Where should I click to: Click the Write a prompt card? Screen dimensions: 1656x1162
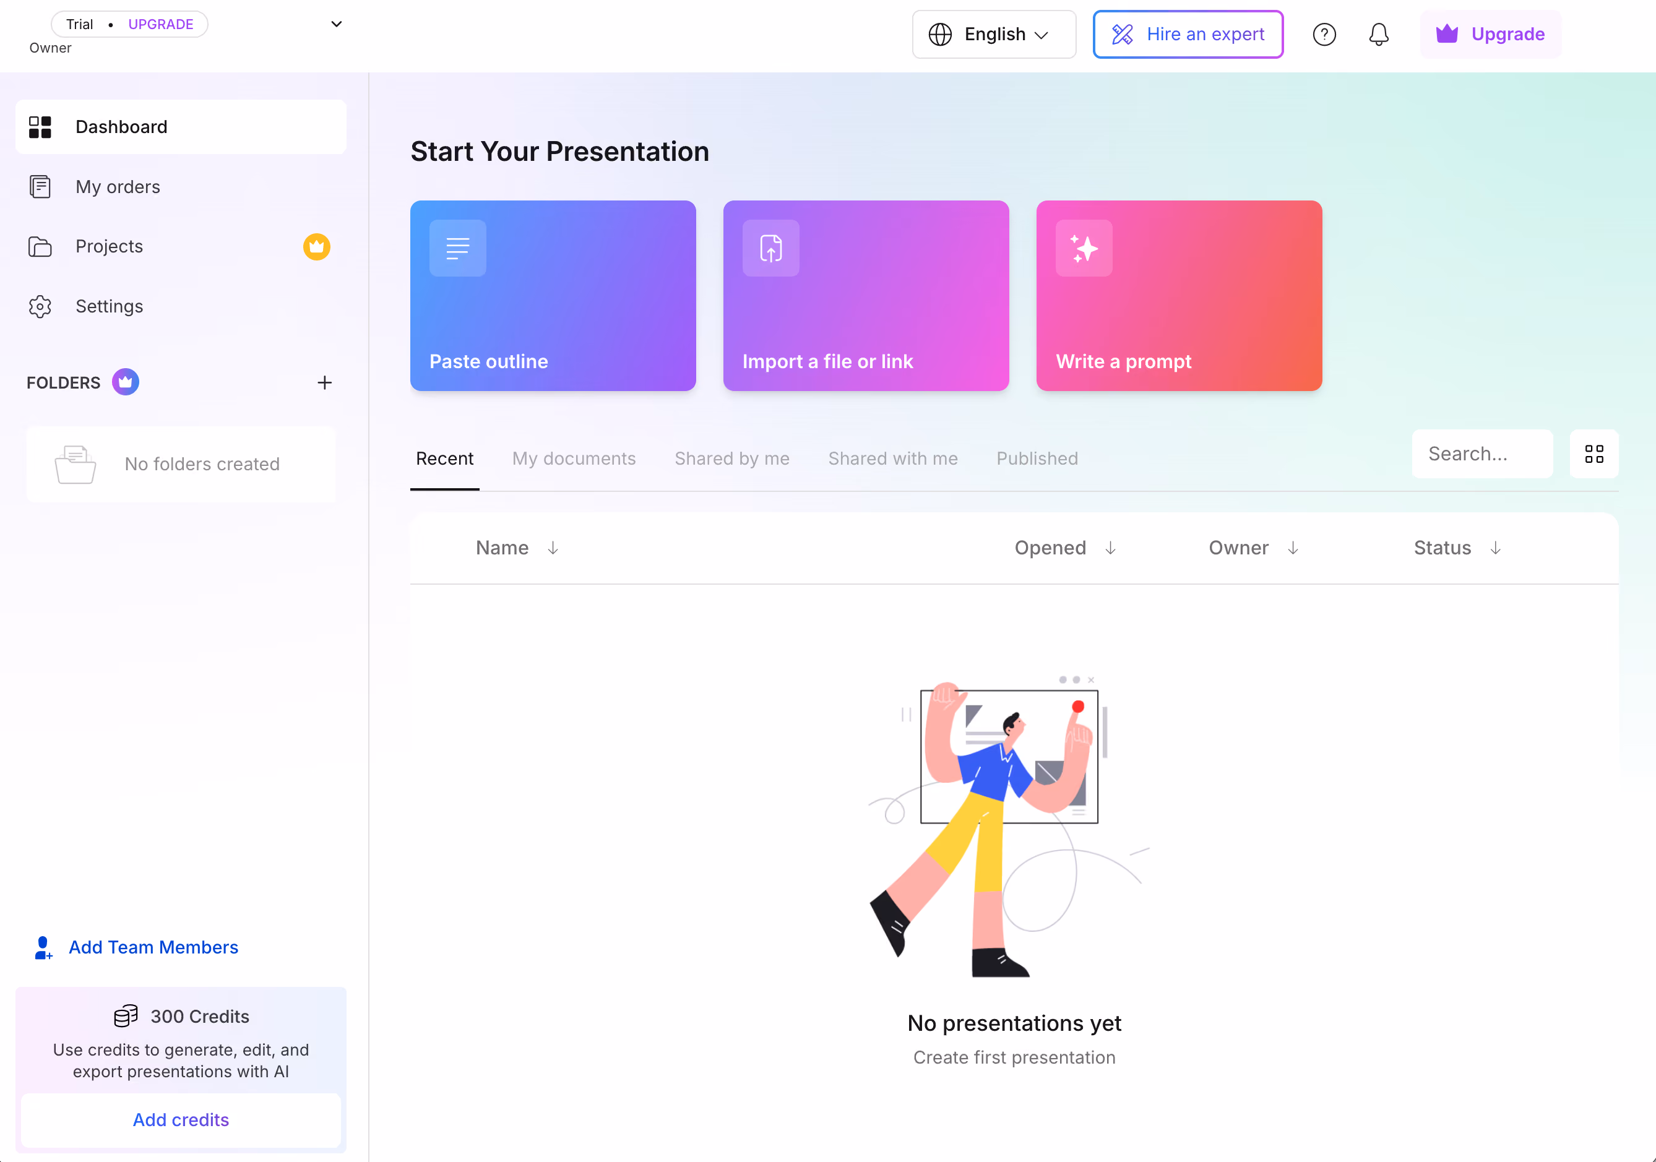tap(1179, 296)
